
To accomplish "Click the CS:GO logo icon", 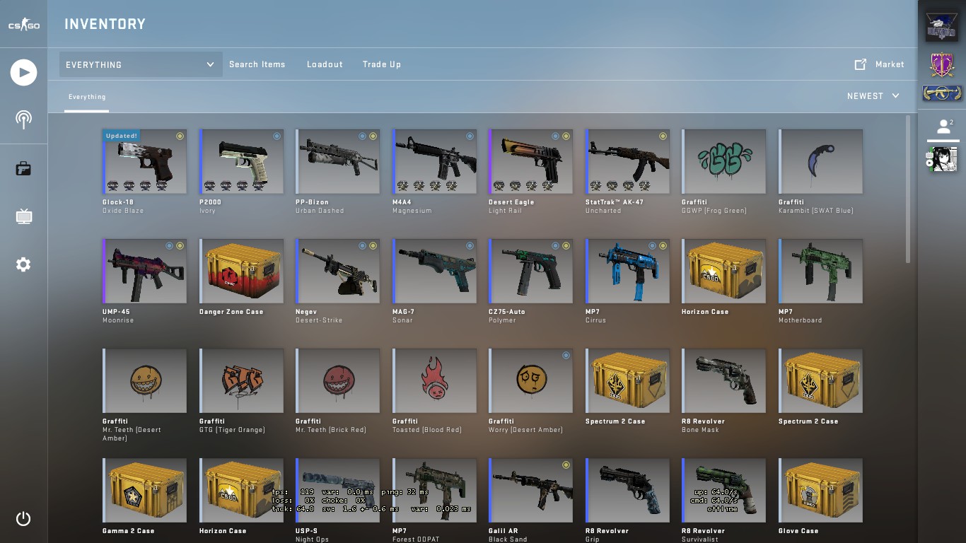I will (23, 25).
